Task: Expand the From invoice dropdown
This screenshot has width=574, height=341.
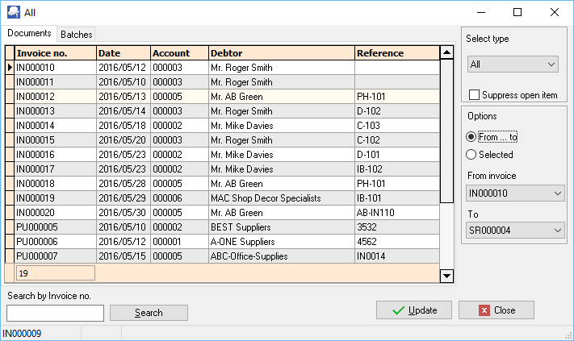Action: [x=513, y=193]
